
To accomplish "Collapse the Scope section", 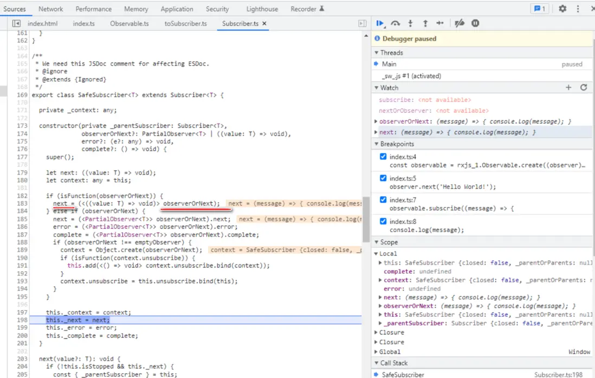I will pos(389,242).
